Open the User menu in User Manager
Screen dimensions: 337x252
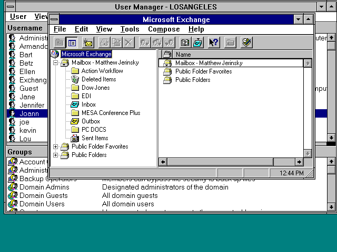[x=18, y=17]
